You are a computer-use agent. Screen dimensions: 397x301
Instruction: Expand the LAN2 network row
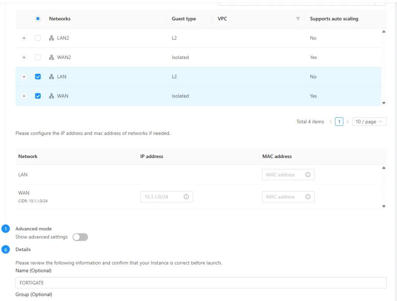click(x=24, y=38)
